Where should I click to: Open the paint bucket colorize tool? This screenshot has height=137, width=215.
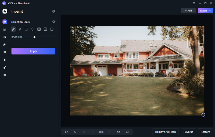(x=5, y=60)
